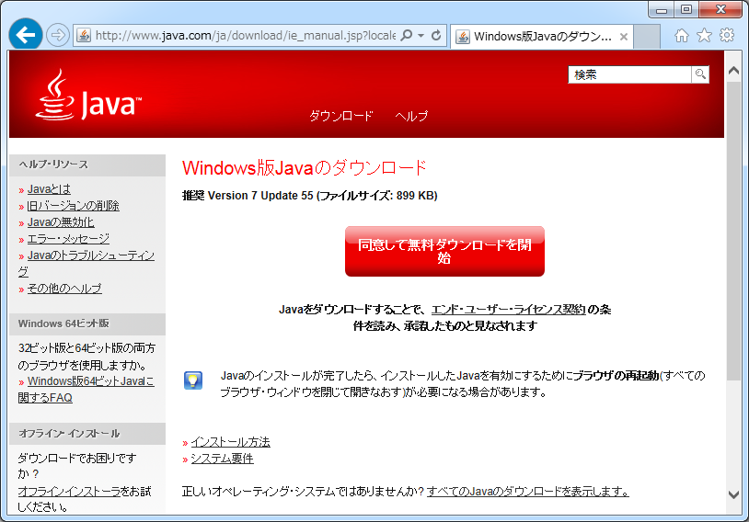Click the address bar search magnifier icon

click(x=406, y=35)
